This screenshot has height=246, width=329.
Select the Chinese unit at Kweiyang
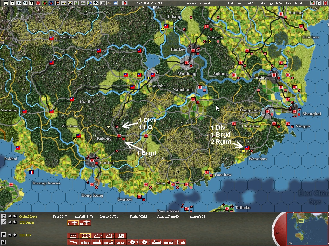52,38
